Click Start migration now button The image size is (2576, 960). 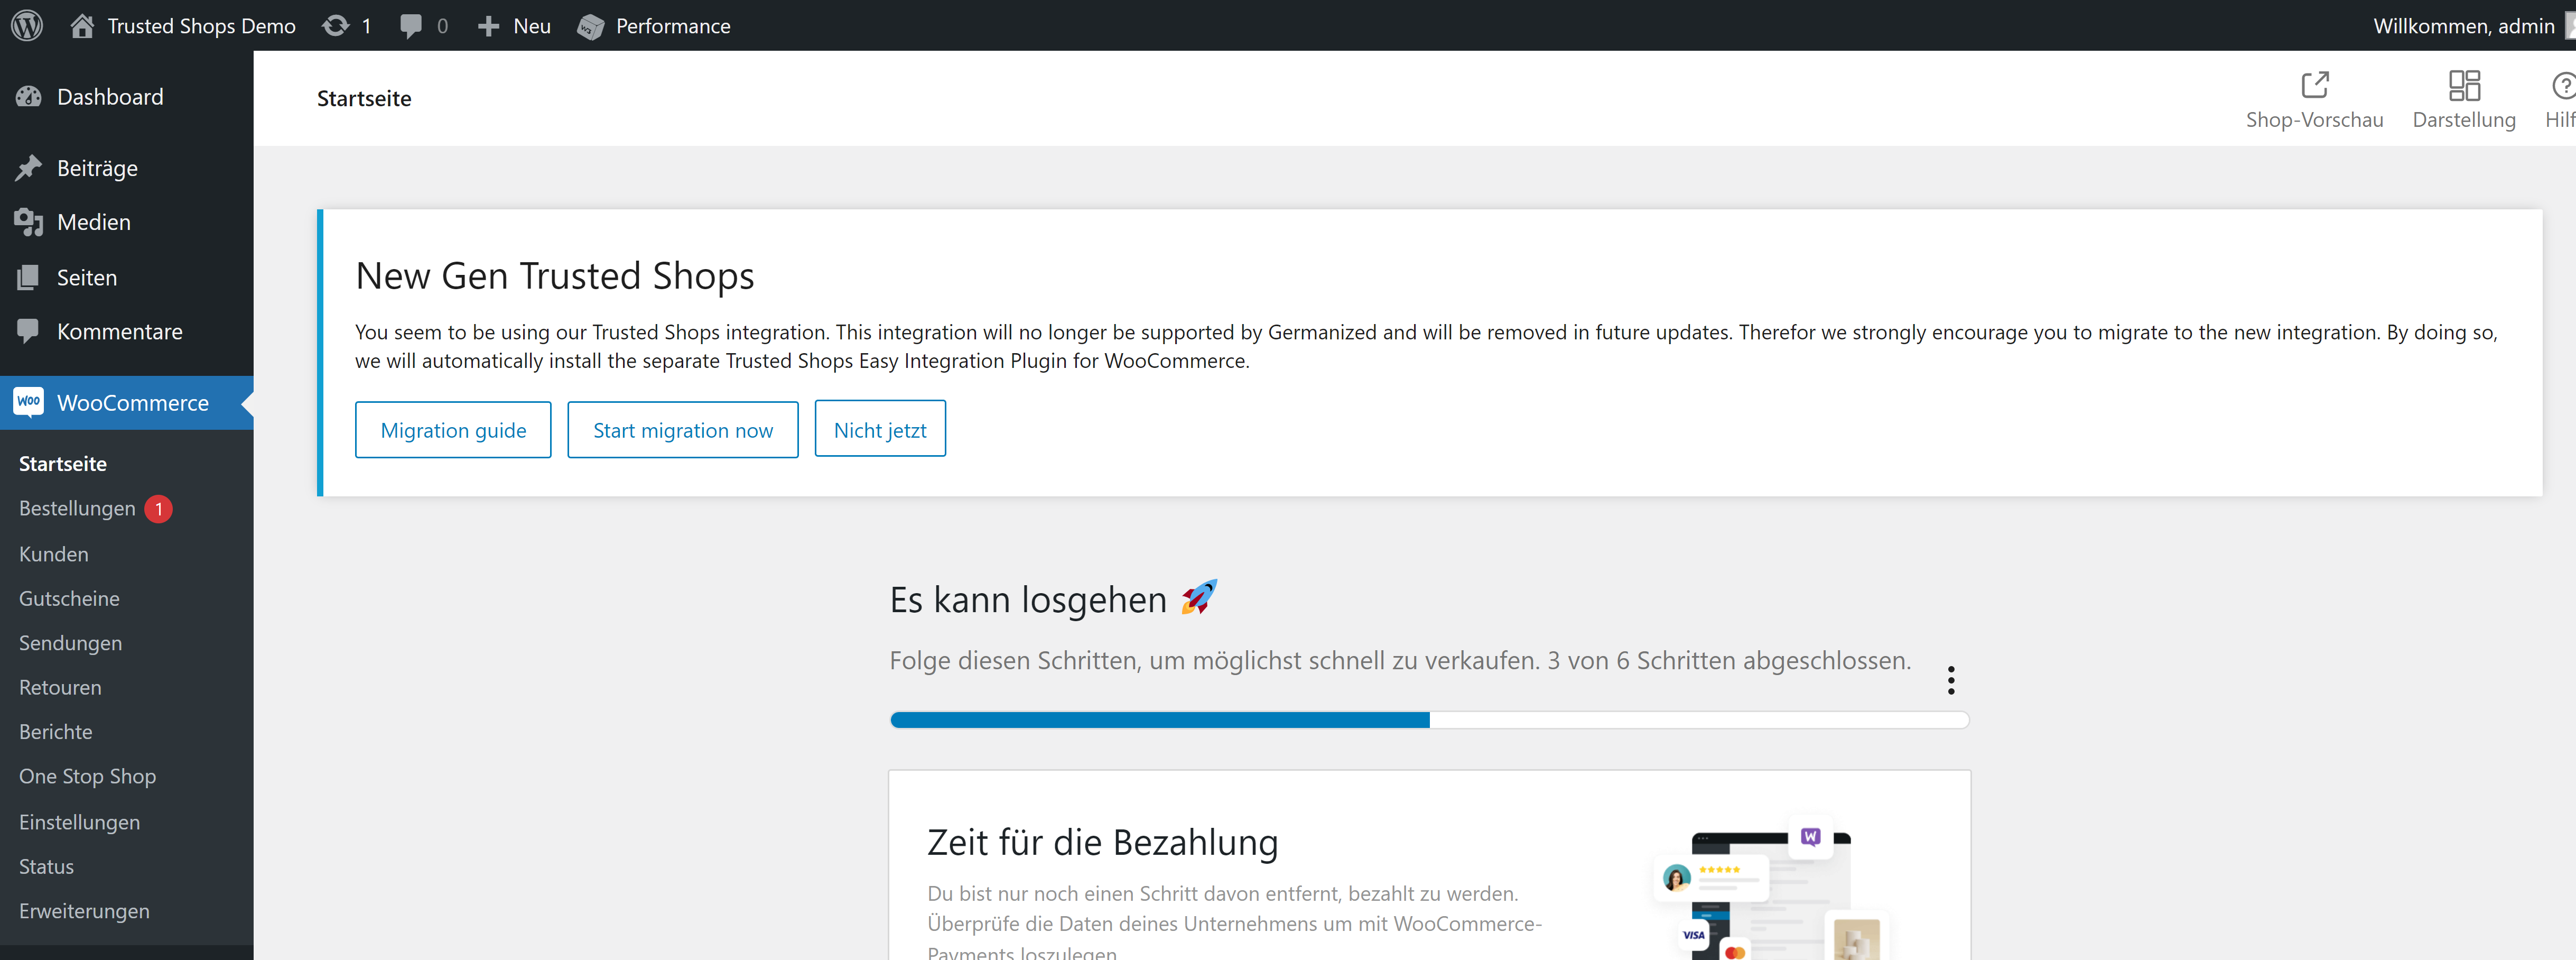pos(683,430)
